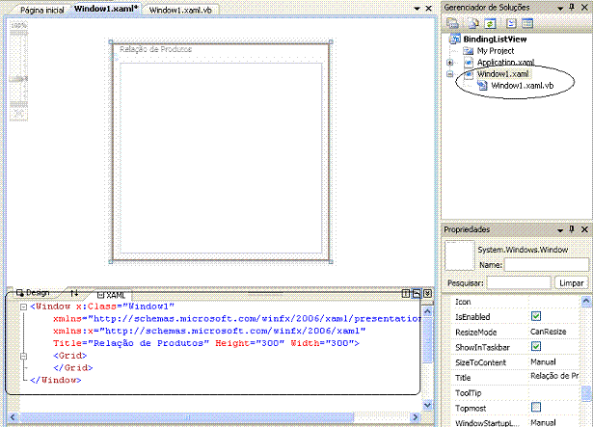This screenshot has height=427, width=593.
Task: Collapse pane with double-chevron icon
Action: pos(427,293)
